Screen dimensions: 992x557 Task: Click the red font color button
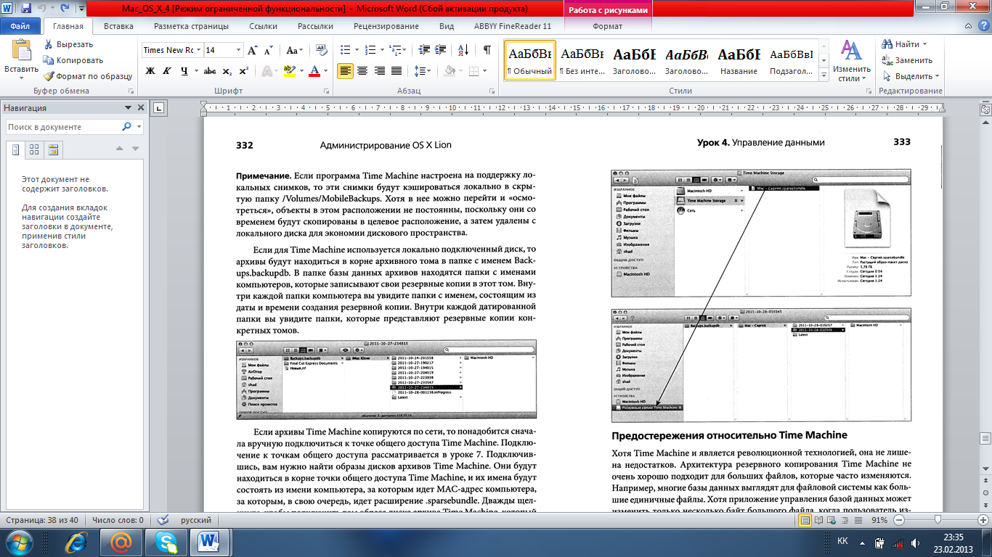[314, 71]
